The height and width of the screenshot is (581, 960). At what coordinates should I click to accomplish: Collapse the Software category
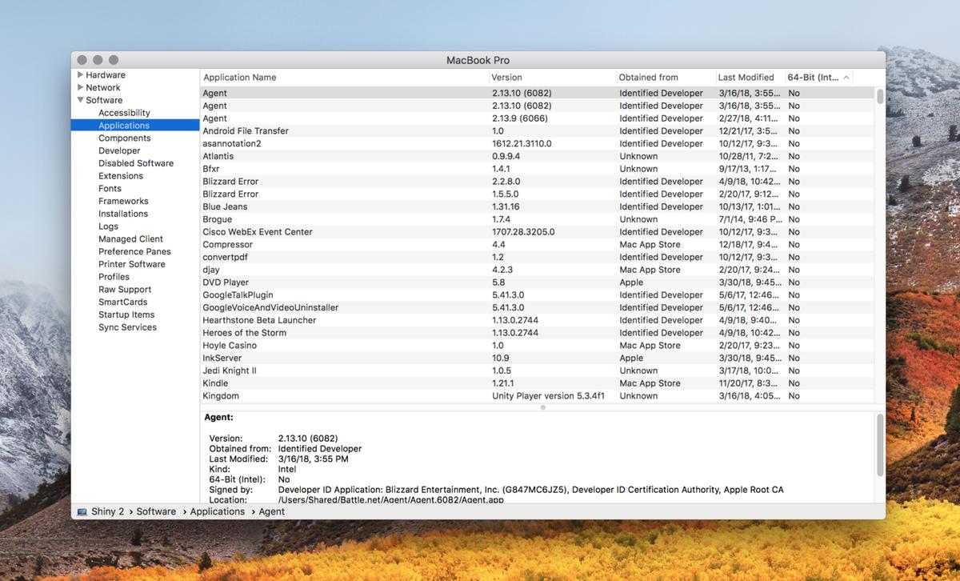click(80, 100)
